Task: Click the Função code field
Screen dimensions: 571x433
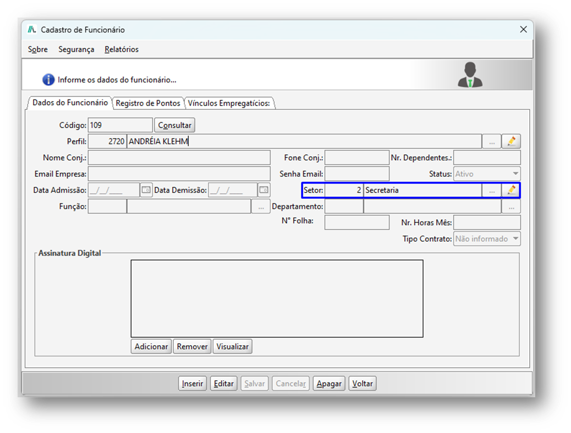Action: [107, 206]
